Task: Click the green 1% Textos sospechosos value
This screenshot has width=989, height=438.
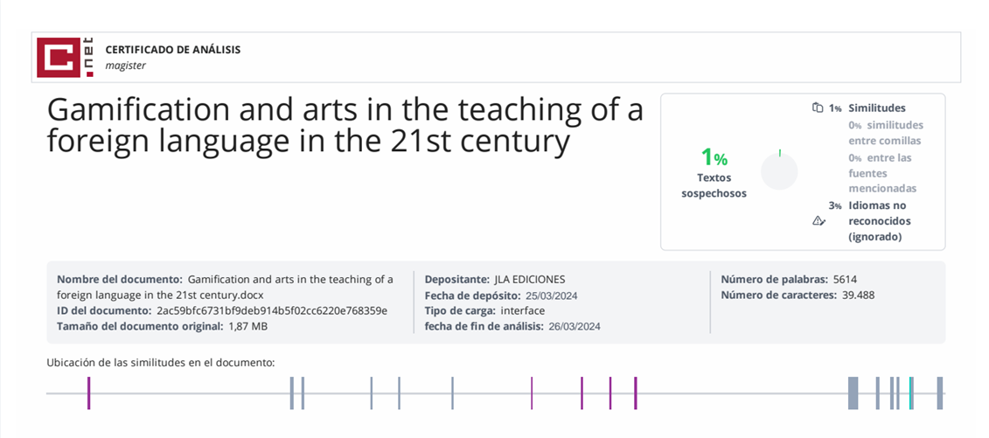Action: click(714, 158)
